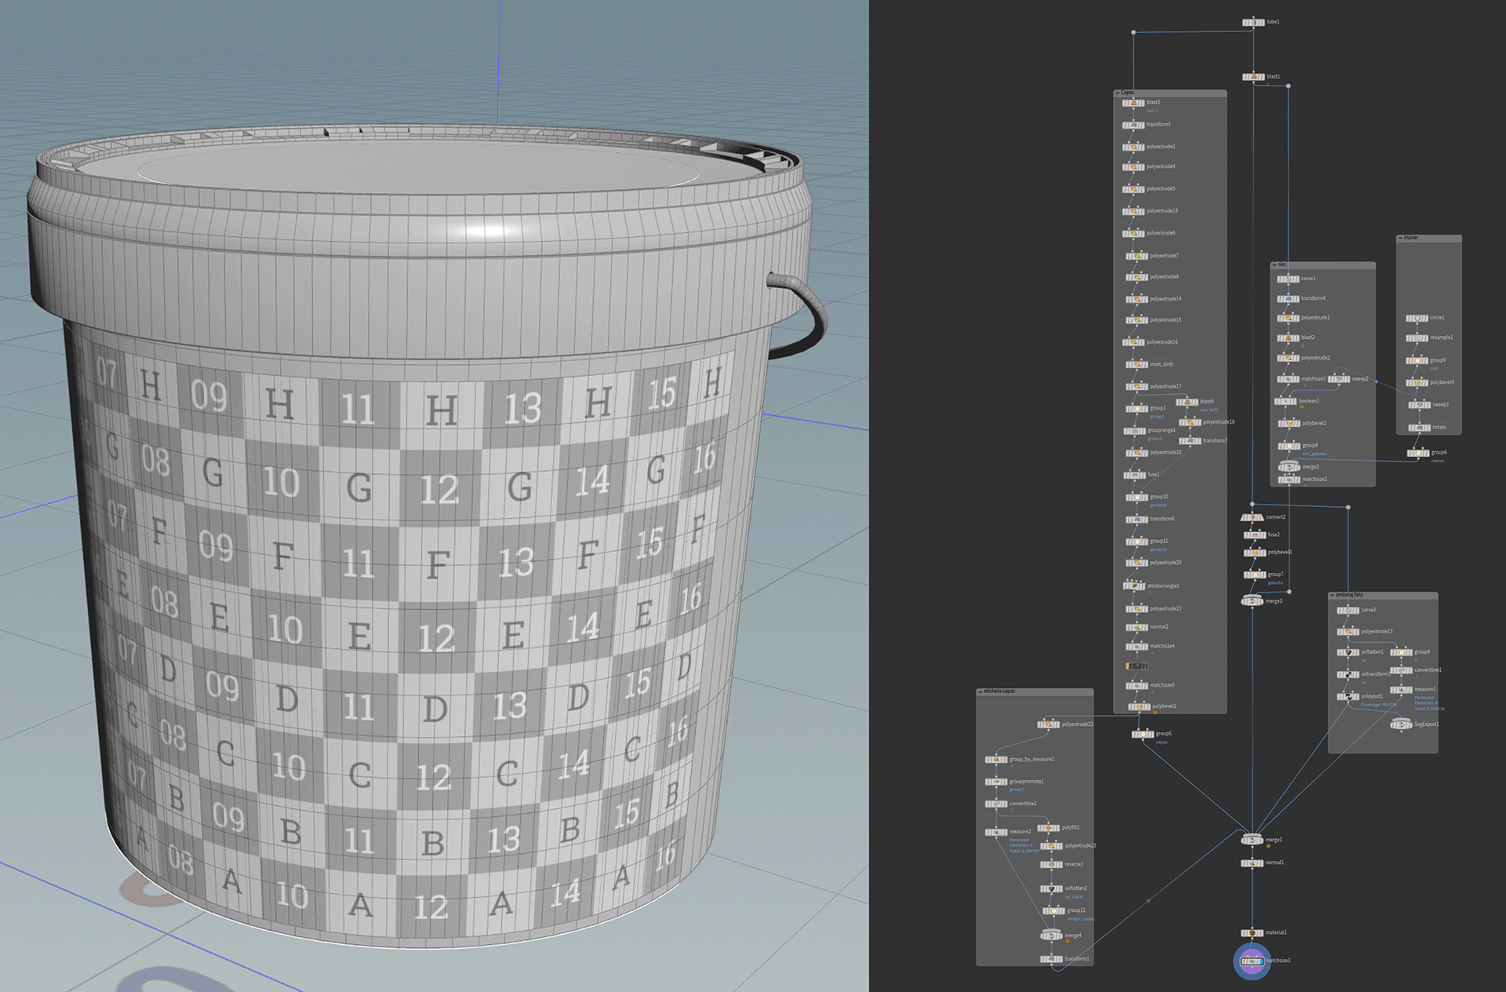Select the tube1 node
This screenshot has width=1506, height=992.
(1253, 22)
